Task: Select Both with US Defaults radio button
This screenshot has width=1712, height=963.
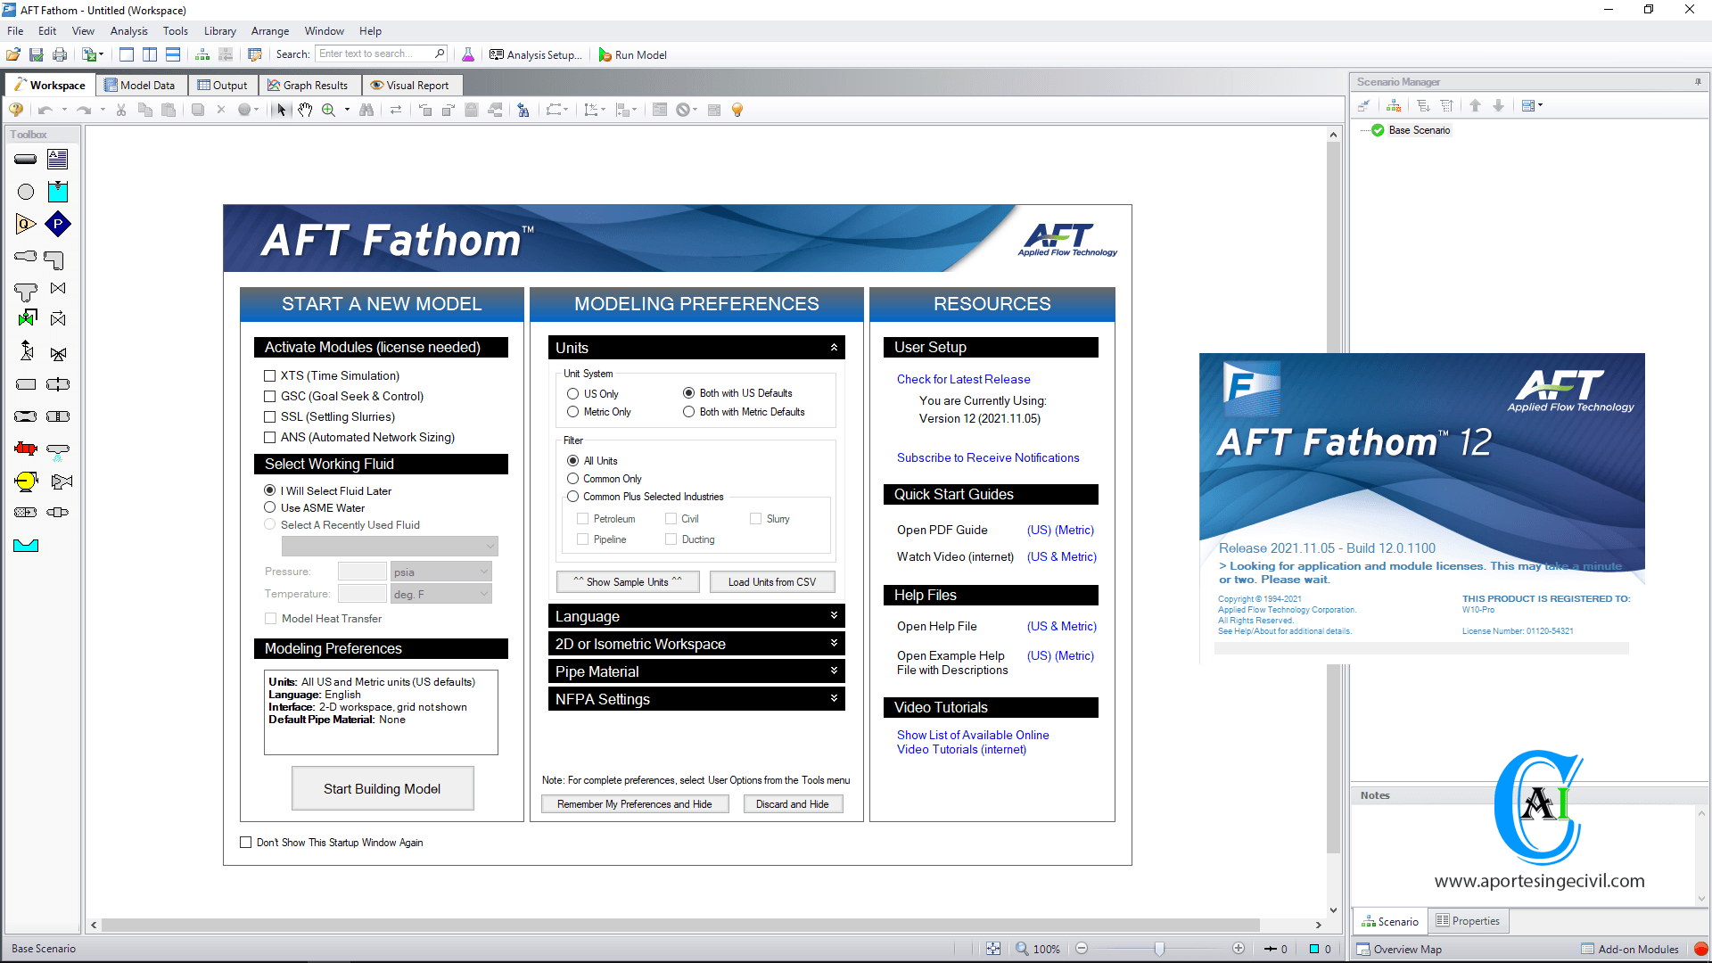Action: [x=687, y=391]
